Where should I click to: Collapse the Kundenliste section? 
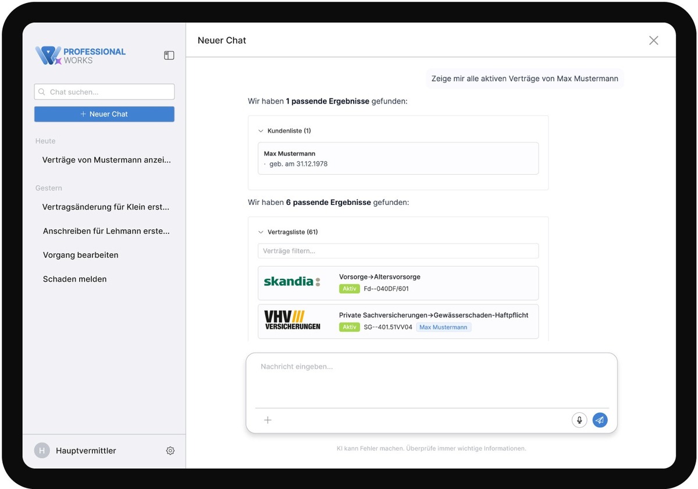[x=261, y=131]
